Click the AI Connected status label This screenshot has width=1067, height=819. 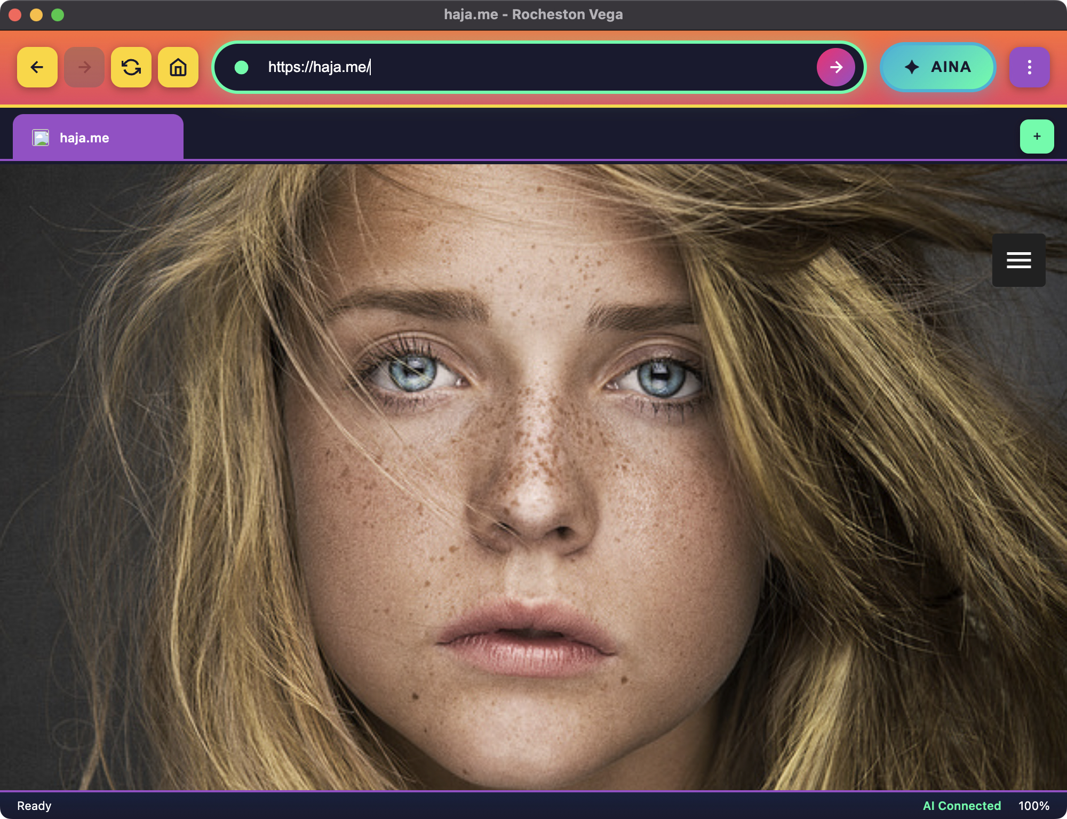pyautogui.click(x=961, y=806)
